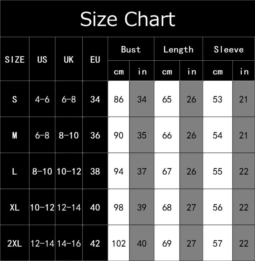The height and width of the screenshot is (261, 255).
Task: Select the Sleeve header cell
Action: [229, 49]
